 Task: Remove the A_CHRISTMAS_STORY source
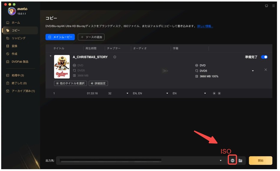pyautogui.click(x=266, y=70)
